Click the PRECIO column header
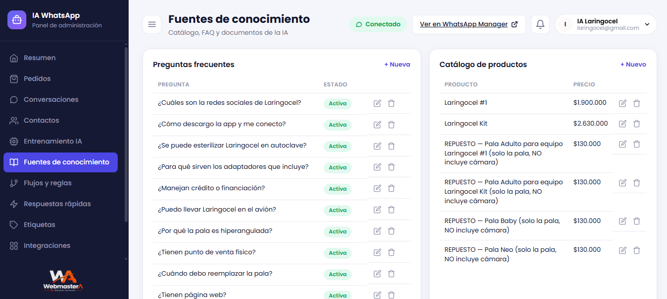The width and height of the screenshot is (667, 299). tap(584, 84)
